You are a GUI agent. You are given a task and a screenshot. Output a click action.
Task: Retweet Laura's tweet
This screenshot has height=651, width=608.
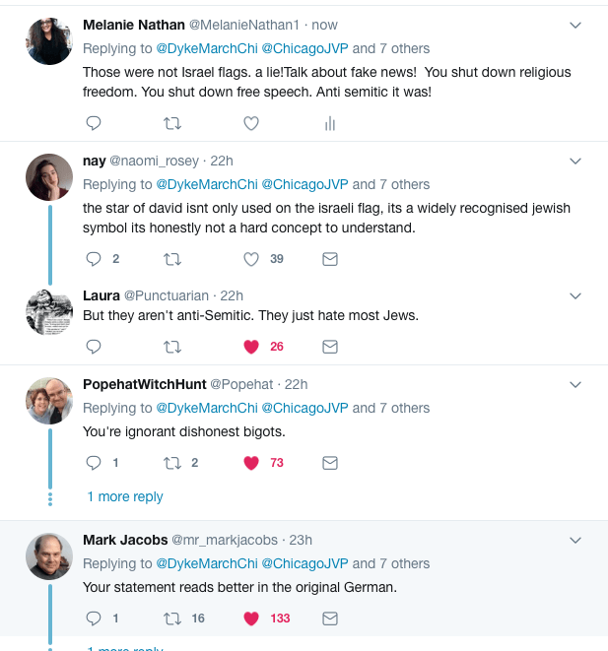click(x=172, y=347)
